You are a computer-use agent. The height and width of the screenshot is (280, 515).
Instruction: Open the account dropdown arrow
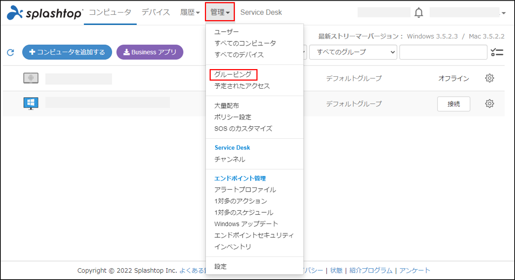point(503,13)
